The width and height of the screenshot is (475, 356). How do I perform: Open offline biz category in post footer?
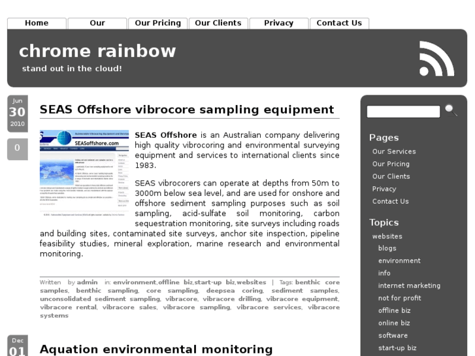[x=175, y=282]
